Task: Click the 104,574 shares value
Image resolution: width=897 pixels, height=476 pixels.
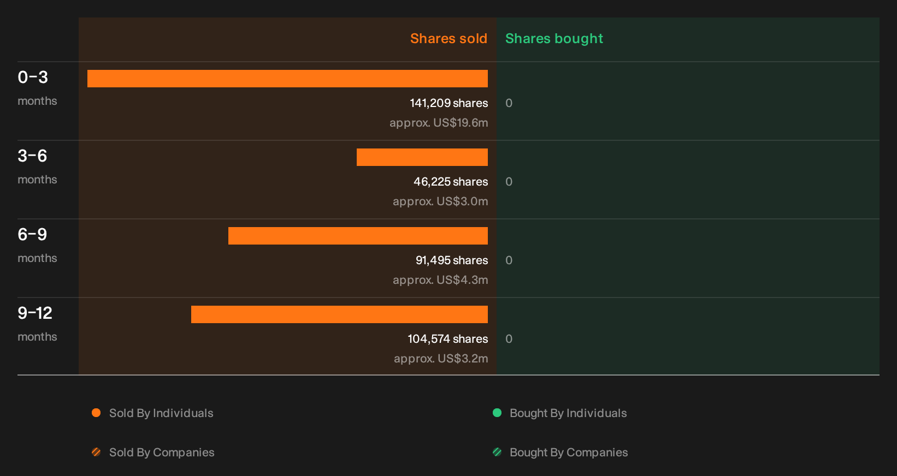Action: pos(448,339)
